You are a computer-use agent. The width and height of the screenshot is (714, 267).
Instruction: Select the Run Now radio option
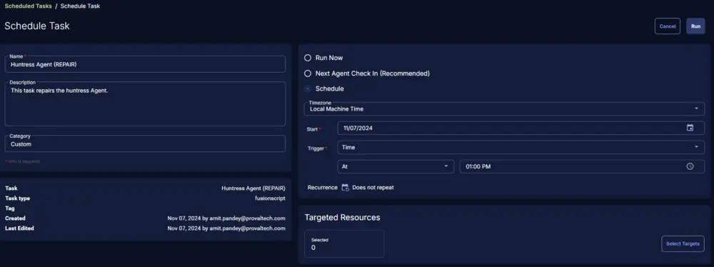coord(308,58)
